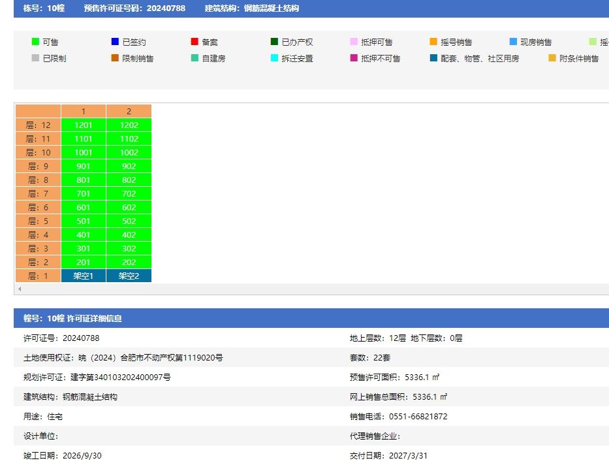Choose unit 302

tap(129, 249)
